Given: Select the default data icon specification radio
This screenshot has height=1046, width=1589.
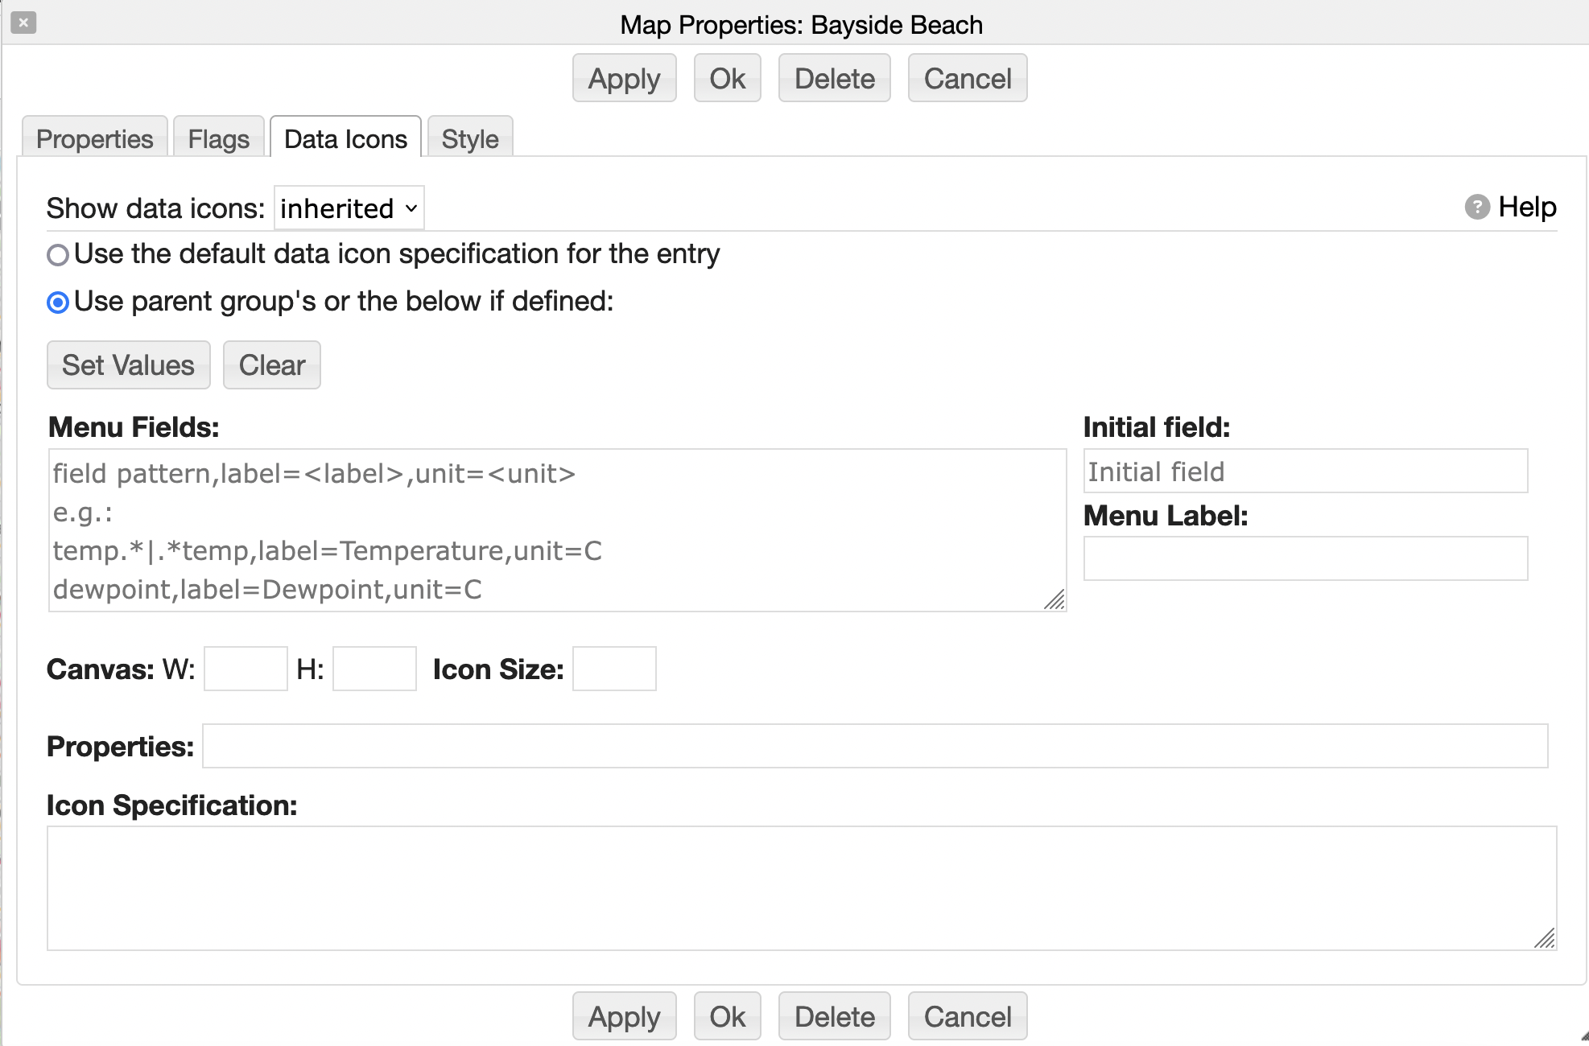Looking at the screenshot, I should pyautogui.click(x=58, y=255).
